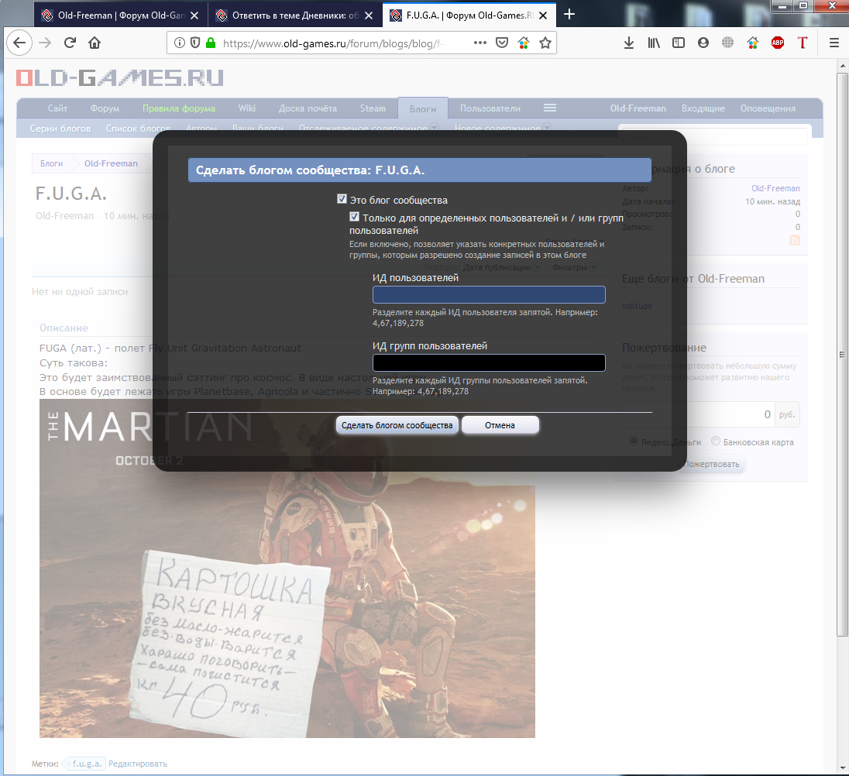Click the 'Пожертвовать' button

711,465
